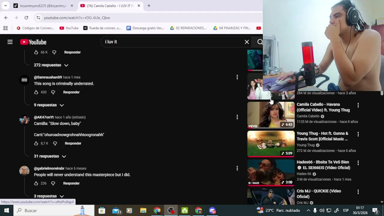Open the Chrome apps grid icon
This screenshot has height=216, width=384.
tap(5, 28)
